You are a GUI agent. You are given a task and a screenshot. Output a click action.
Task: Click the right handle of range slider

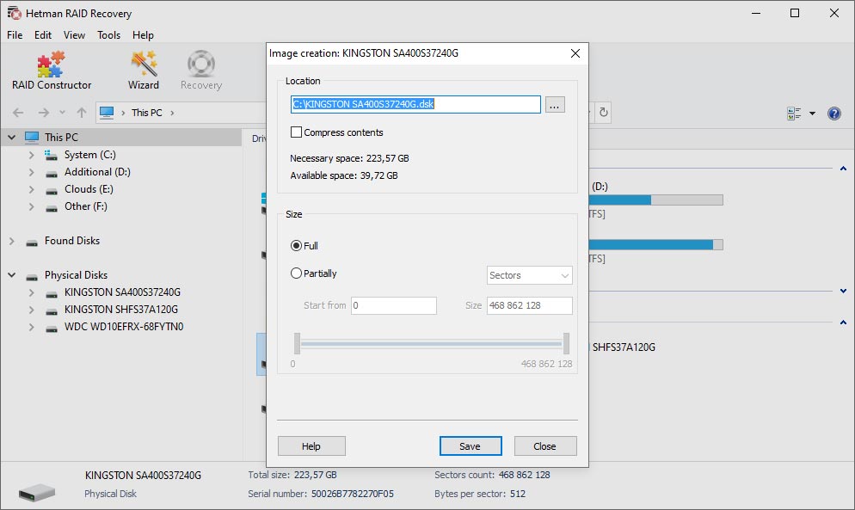click(x=566, y=344)
